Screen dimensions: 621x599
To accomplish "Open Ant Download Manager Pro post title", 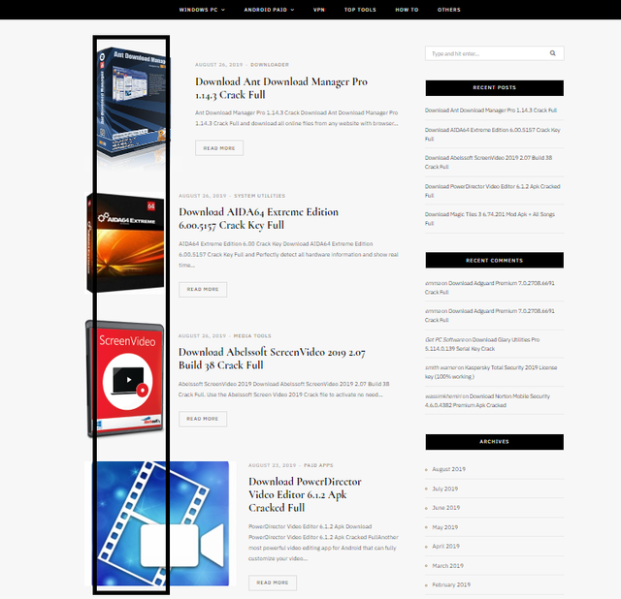I will click(x=281, y=88).
